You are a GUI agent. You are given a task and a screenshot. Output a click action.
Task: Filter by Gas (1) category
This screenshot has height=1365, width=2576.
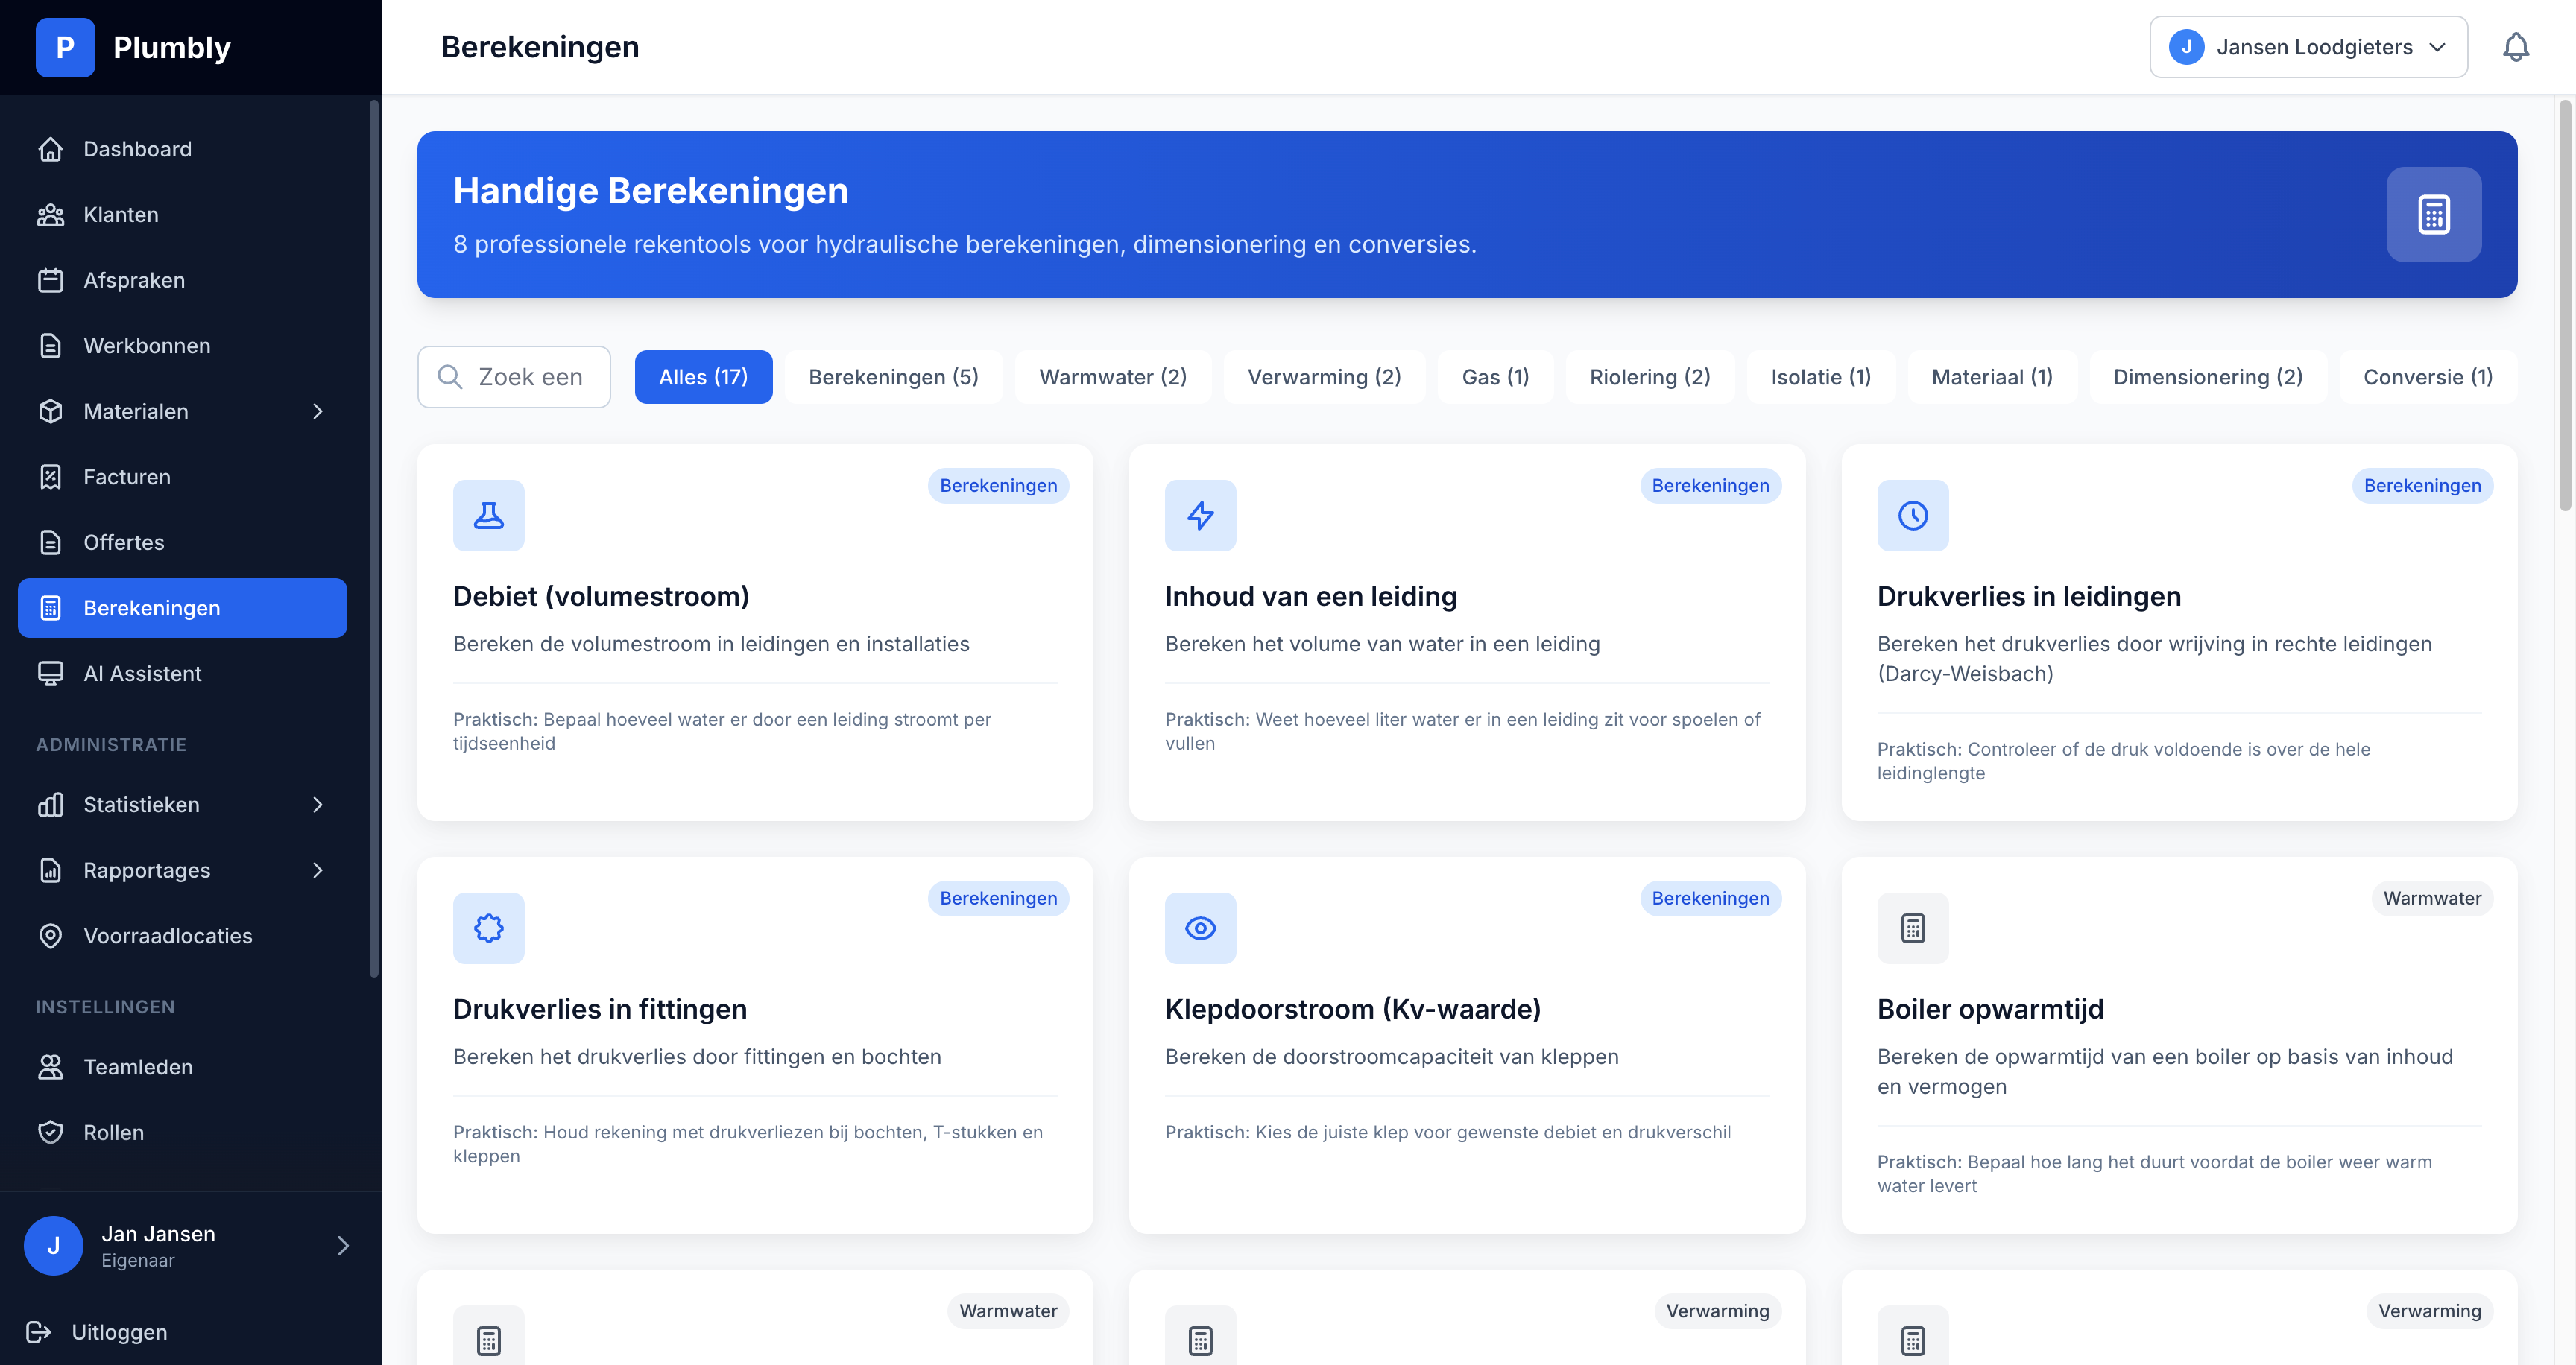(1495, 377)
